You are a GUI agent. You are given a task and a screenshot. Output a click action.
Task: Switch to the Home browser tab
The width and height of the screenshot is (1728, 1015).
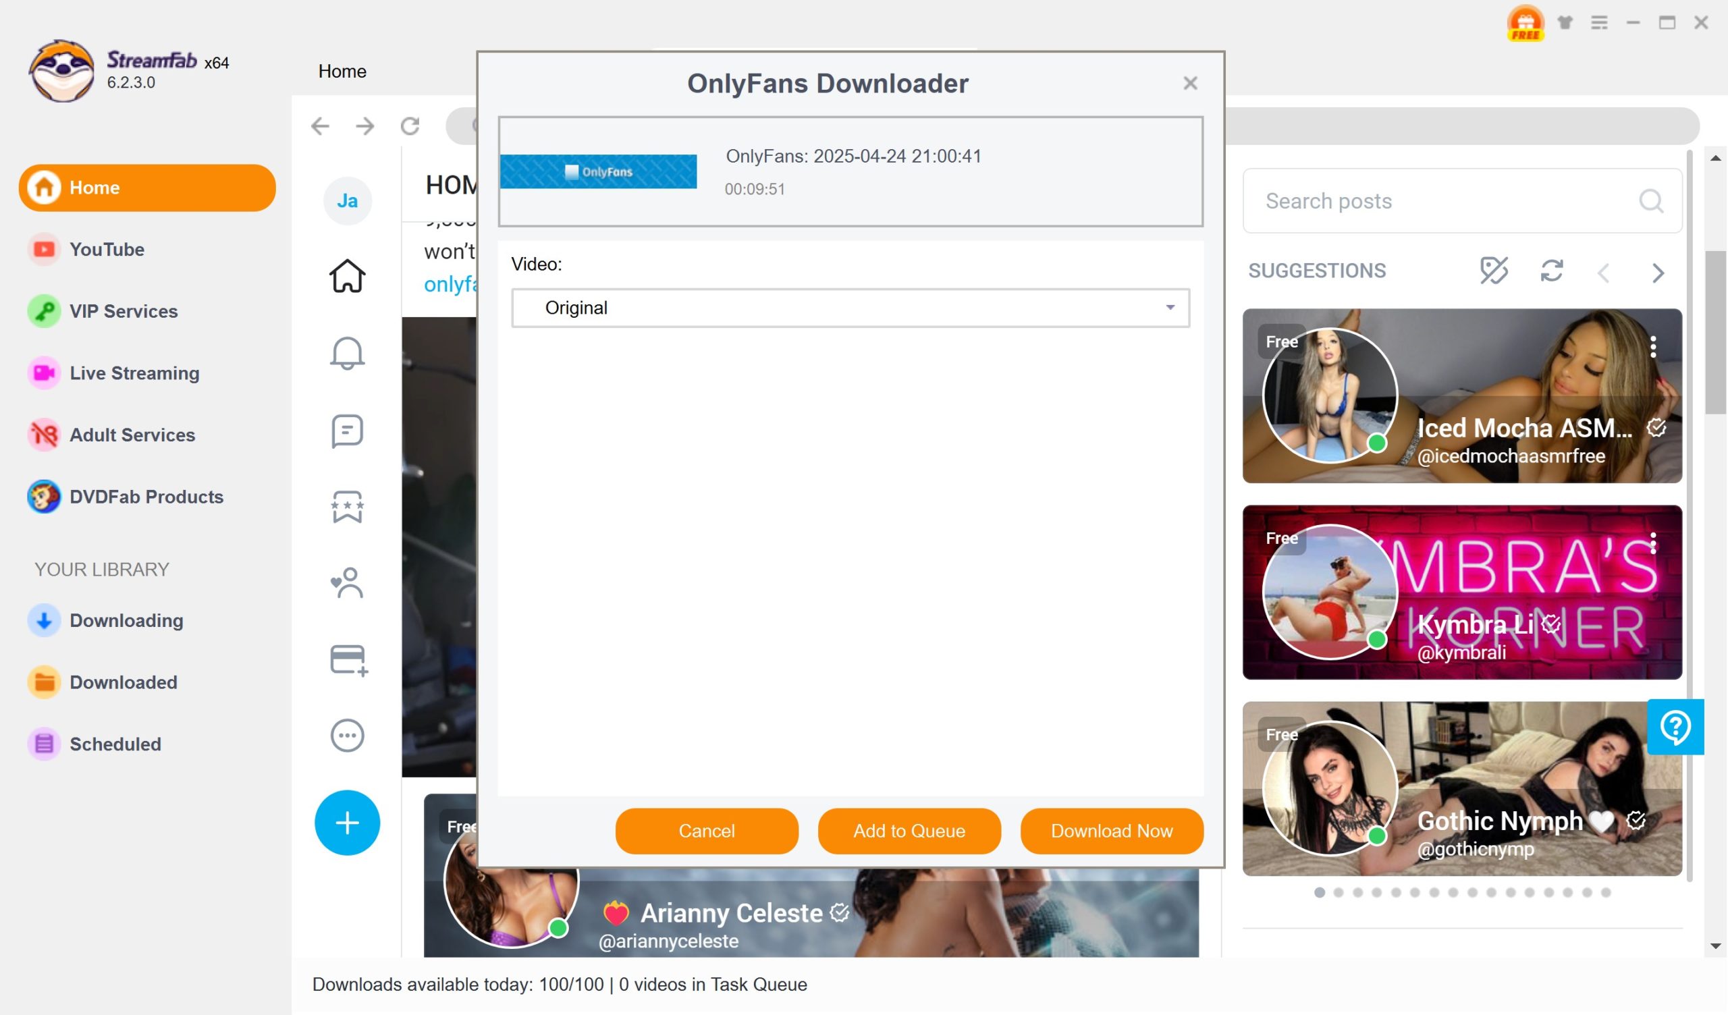(342, 72)
